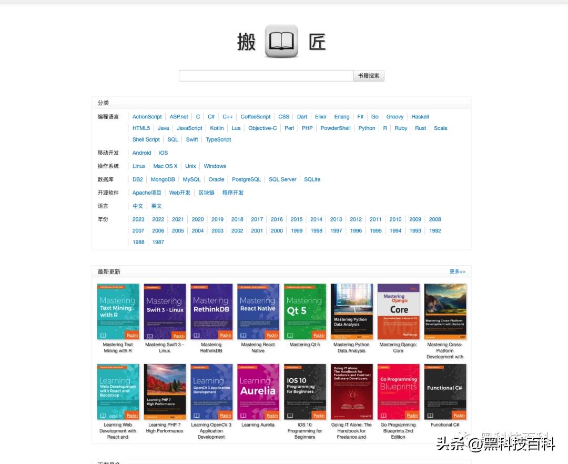Filter books by year 2016
Image resolution: width=568 pixels, height=464 pixels.
(x=277, y=219)
